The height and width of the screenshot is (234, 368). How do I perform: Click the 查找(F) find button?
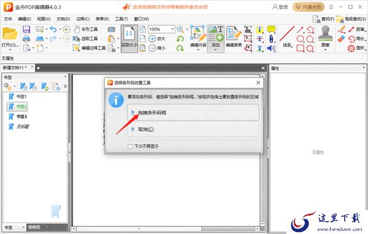tap(323, 19)
